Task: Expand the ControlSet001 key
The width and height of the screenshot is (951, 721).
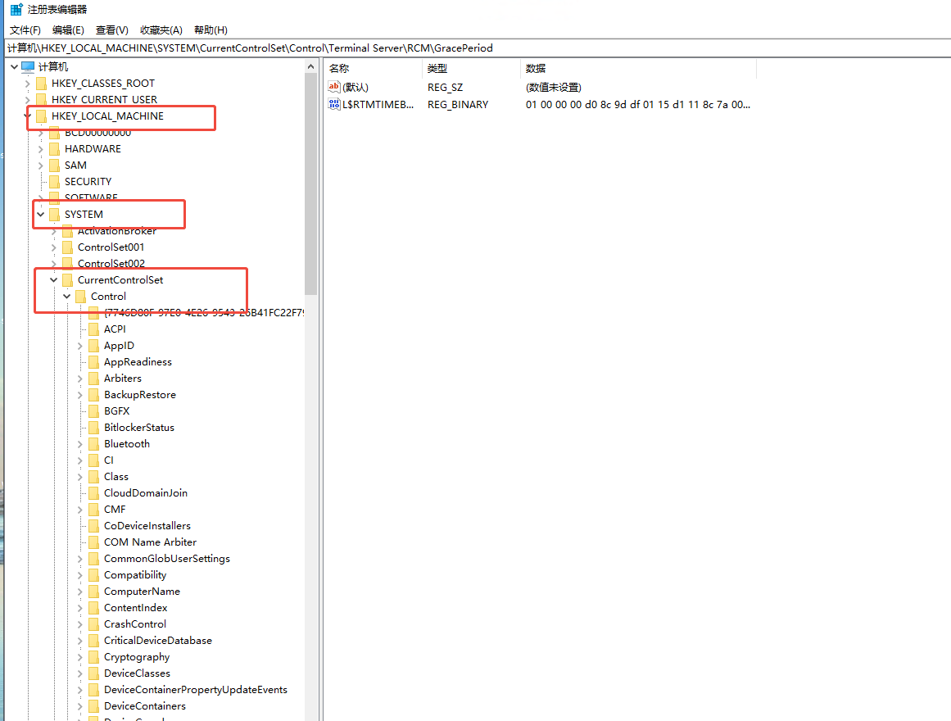Action: point(53,247)
